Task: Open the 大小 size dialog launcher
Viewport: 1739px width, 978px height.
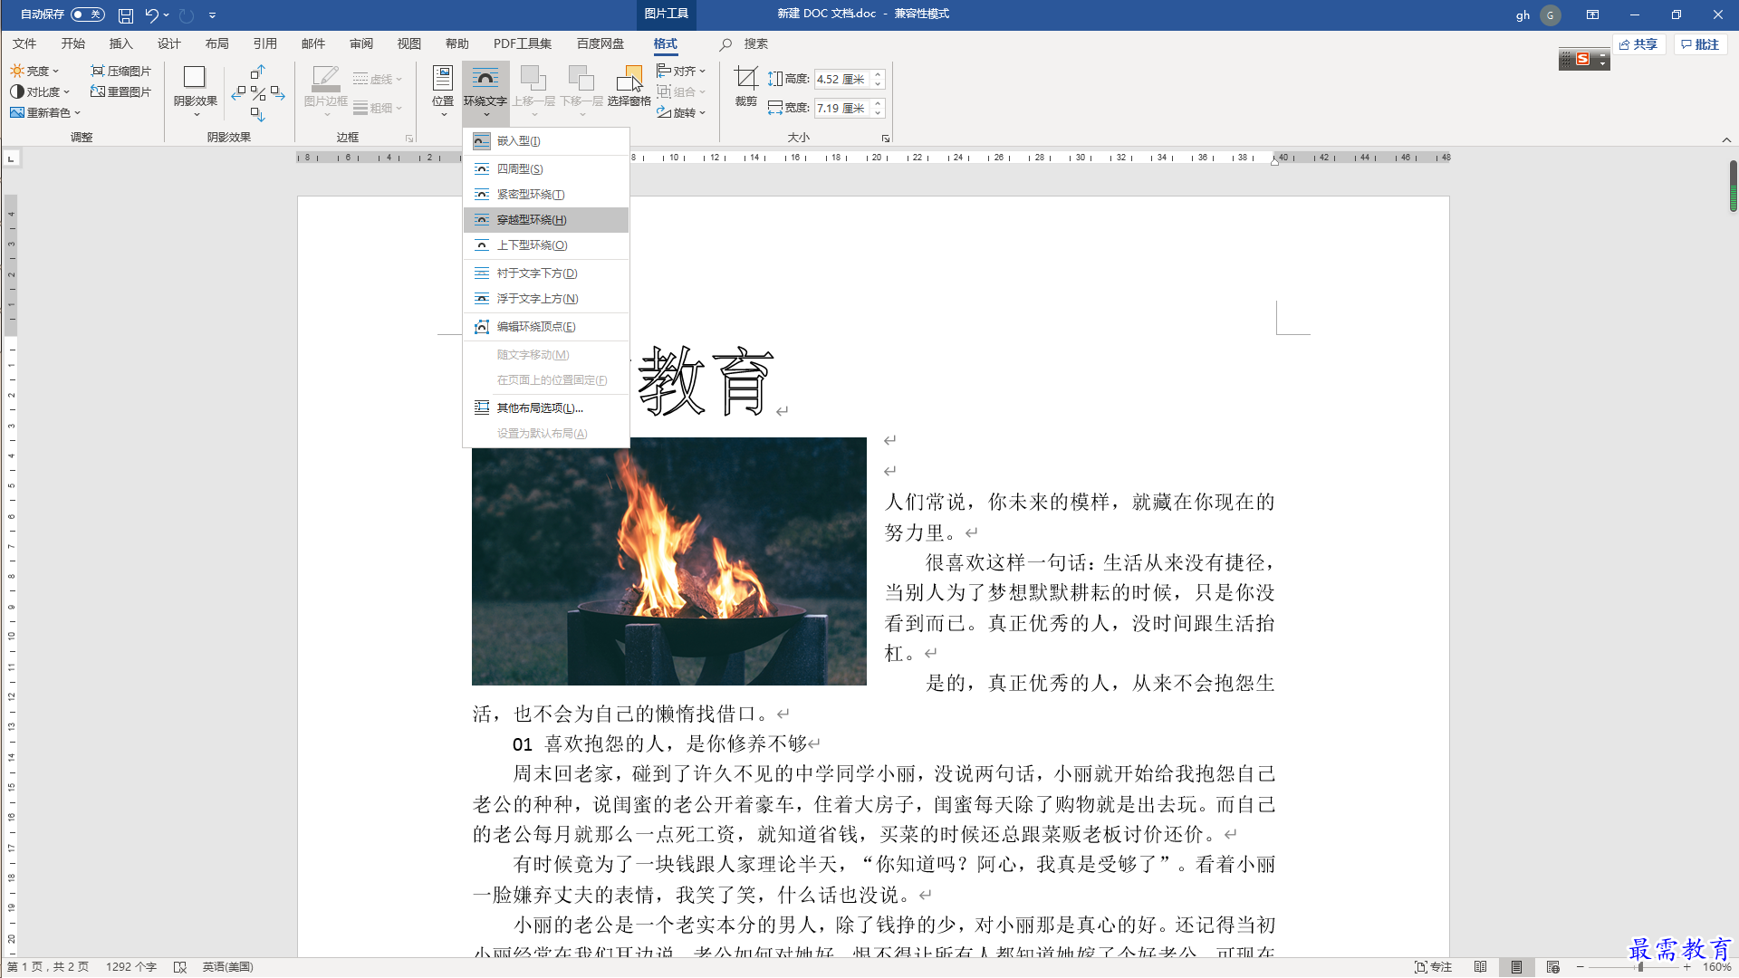Action: click(886, 139)
